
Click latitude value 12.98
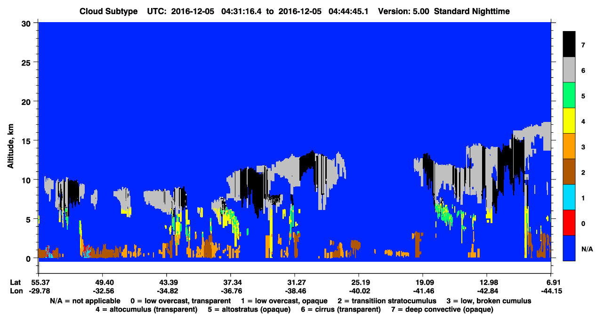point(487,282)
